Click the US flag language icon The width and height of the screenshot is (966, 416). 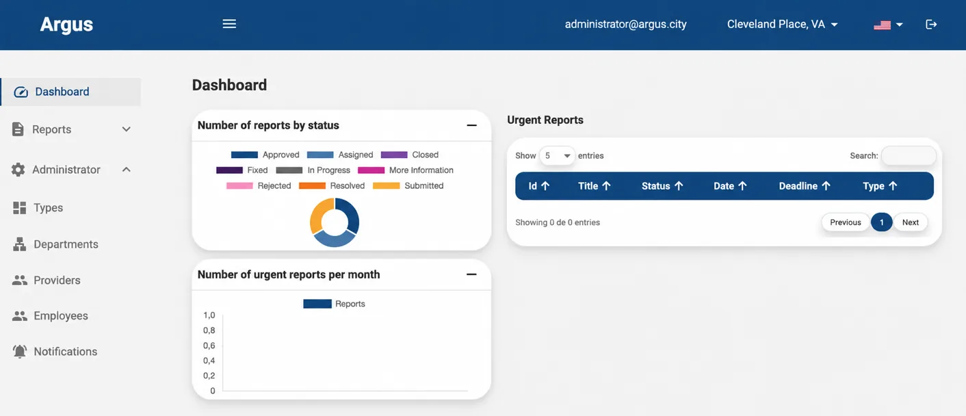point(882,25)
